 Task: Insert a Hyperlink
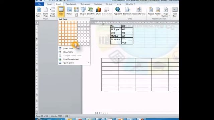tap(118, 11)
